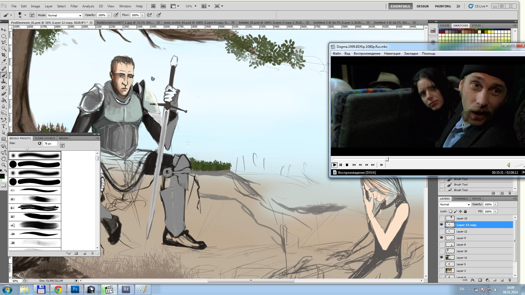Select the Magic Wand tool
Image resolution: width=525 pixels, height=295 pixels.
pos(4,49)
